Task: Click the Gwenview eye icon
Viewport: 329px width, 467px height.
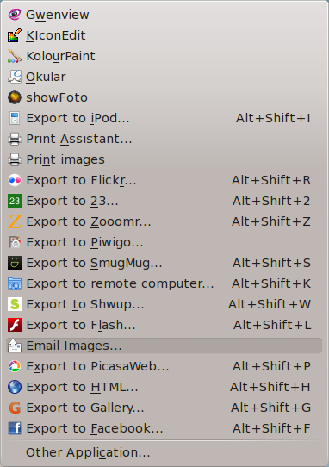Action: [15, 15]
